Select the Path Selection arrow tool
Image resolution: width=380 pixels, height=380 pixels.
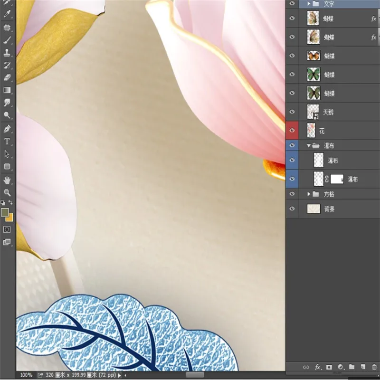(7, 153)
